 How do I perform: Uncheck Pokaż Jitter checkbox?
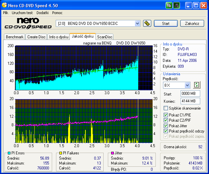tap(166, 126)
